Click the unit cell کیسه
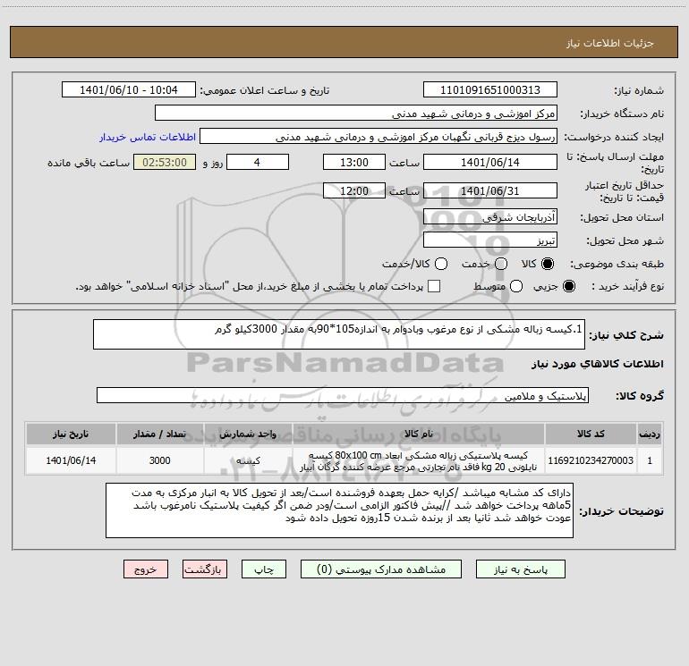 [x=248, y=460]
